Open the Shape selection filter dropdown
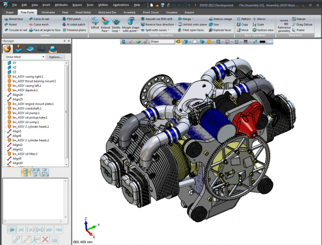This screenshot has height=245, width=322. 162,42
